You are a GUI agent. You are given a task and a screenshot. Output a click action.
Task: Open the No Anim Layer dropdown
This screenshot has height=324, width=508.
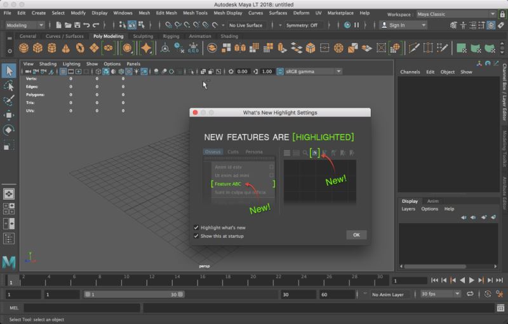click(x=391, y=294)
